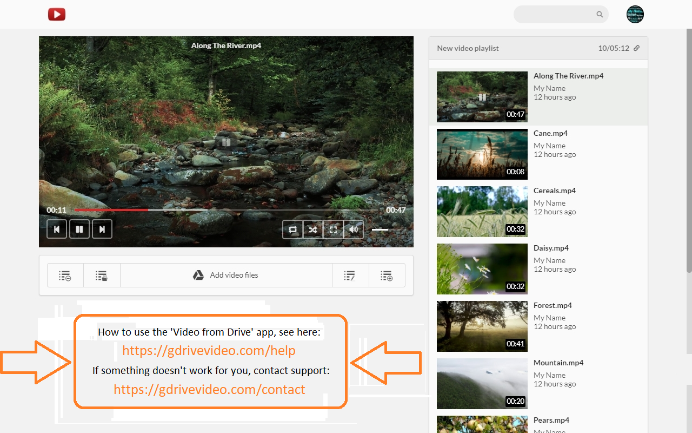Play the Forest.mp4 thumbnail
The height and width of the screenshot is (433, 692).
point(482,326)
